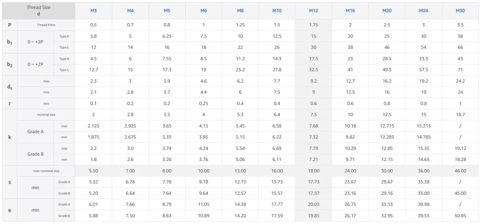
Task: Select the M16 thread size header
Action: tap(350, 10)
